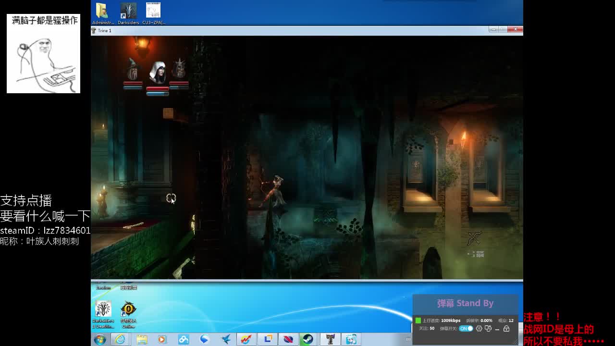The image size is (615, 346).
Task: Switch to Steam in the taskbar
Action: 308,340
